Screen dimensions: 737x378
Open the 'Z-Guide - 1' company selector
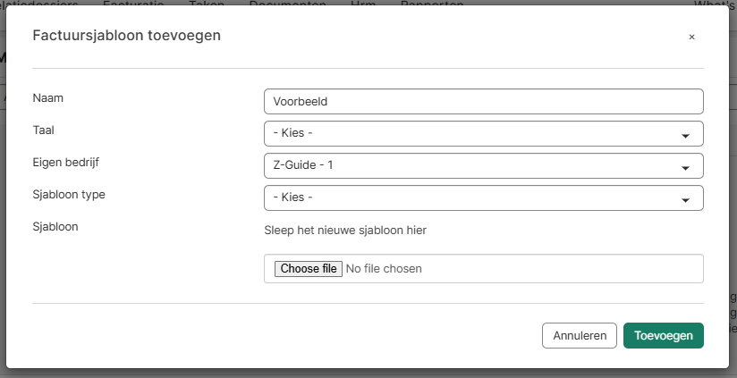tap(484, 165)
